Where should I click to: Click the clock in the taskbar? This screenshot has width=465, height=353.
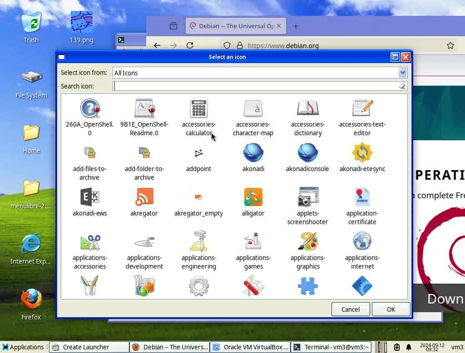[432, 347]
